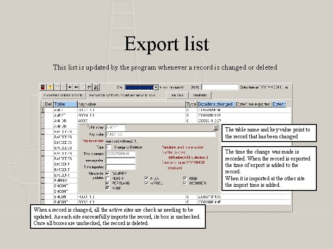
Task: Check the PERTH site checkbox
Action: 107,178
